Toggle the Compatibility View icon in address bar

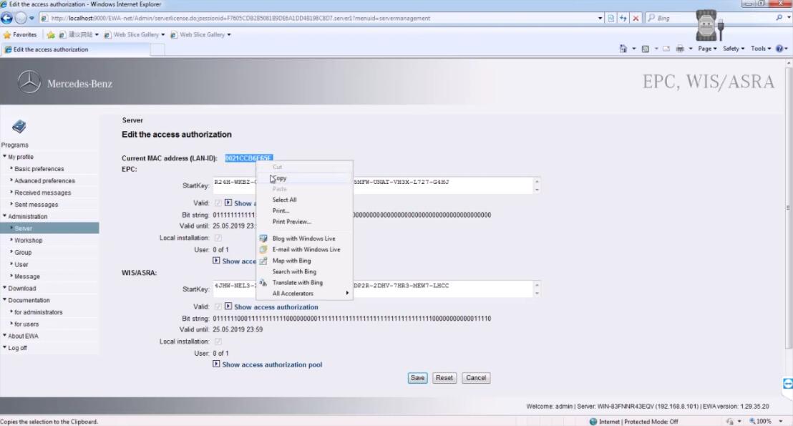pos(611,18)
